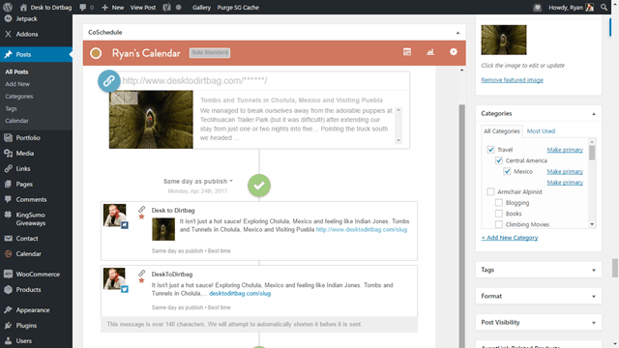Click the blue link circle icon
Image resolution: width=619 pixels, height=348 pixels.
pos(109,81)
